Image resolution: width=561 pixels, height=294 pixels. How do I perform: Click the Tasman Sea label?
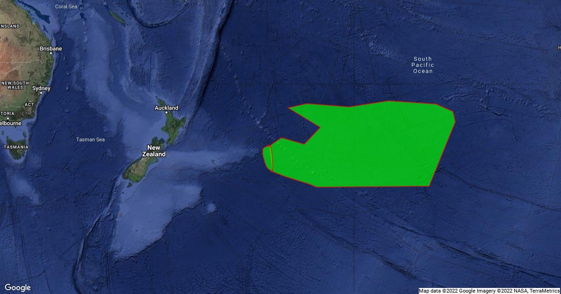(x=91, y=140)
